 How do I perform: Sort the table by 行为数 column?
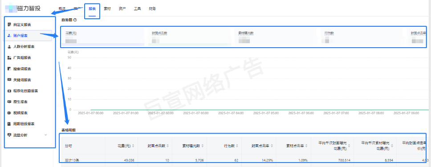tap(237, 146)
